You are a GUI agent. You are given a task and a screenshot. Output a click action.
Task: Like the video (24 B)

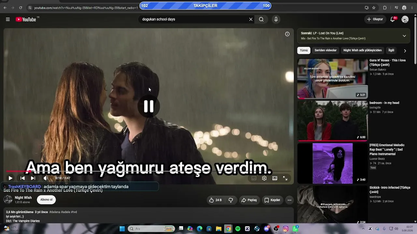(215, 200)
